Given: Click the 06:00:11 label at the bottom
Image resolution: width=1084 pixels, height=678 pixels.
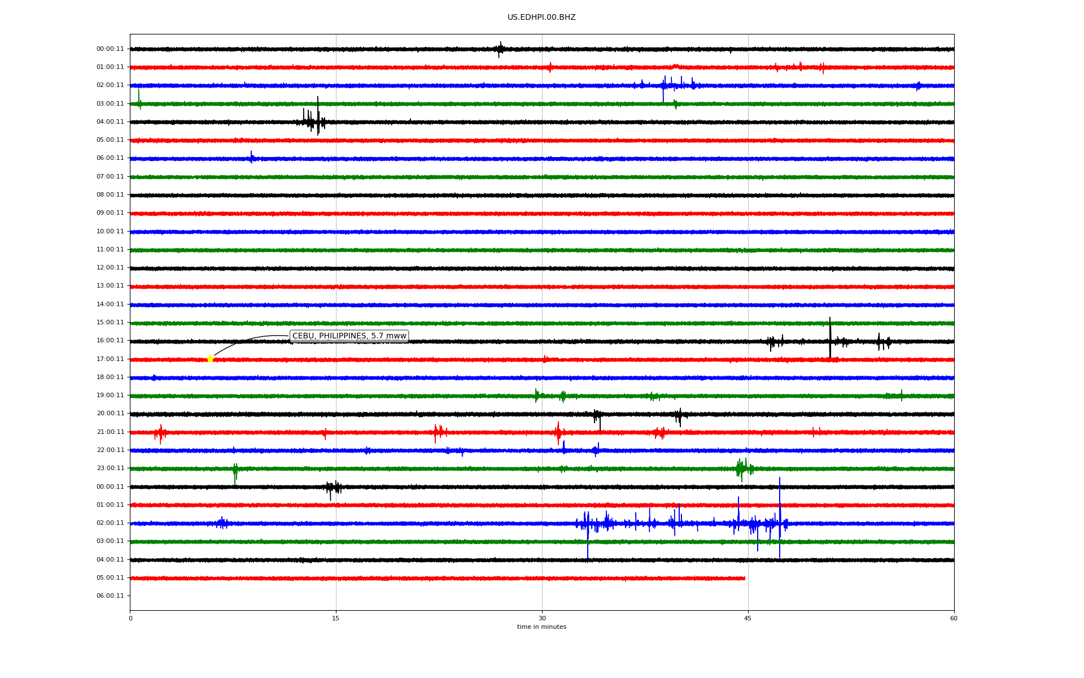Looking at the screenshot, I should click(x=110, y=596).
